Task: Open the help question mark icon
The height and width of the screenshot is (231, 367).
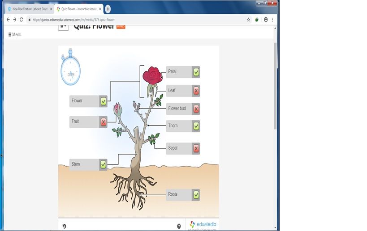Action: point(179,226)
